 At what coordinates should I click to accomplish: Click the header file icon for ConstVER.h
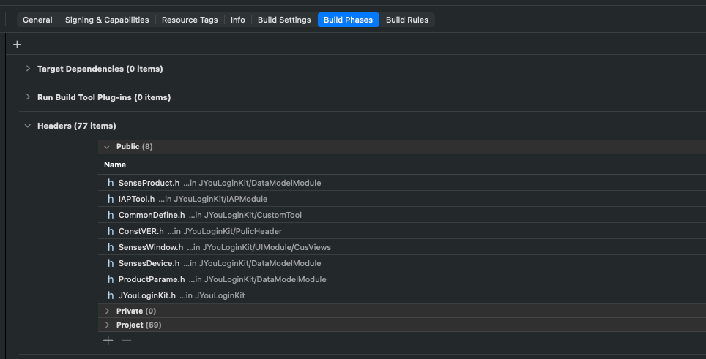[x=111, y=231]
